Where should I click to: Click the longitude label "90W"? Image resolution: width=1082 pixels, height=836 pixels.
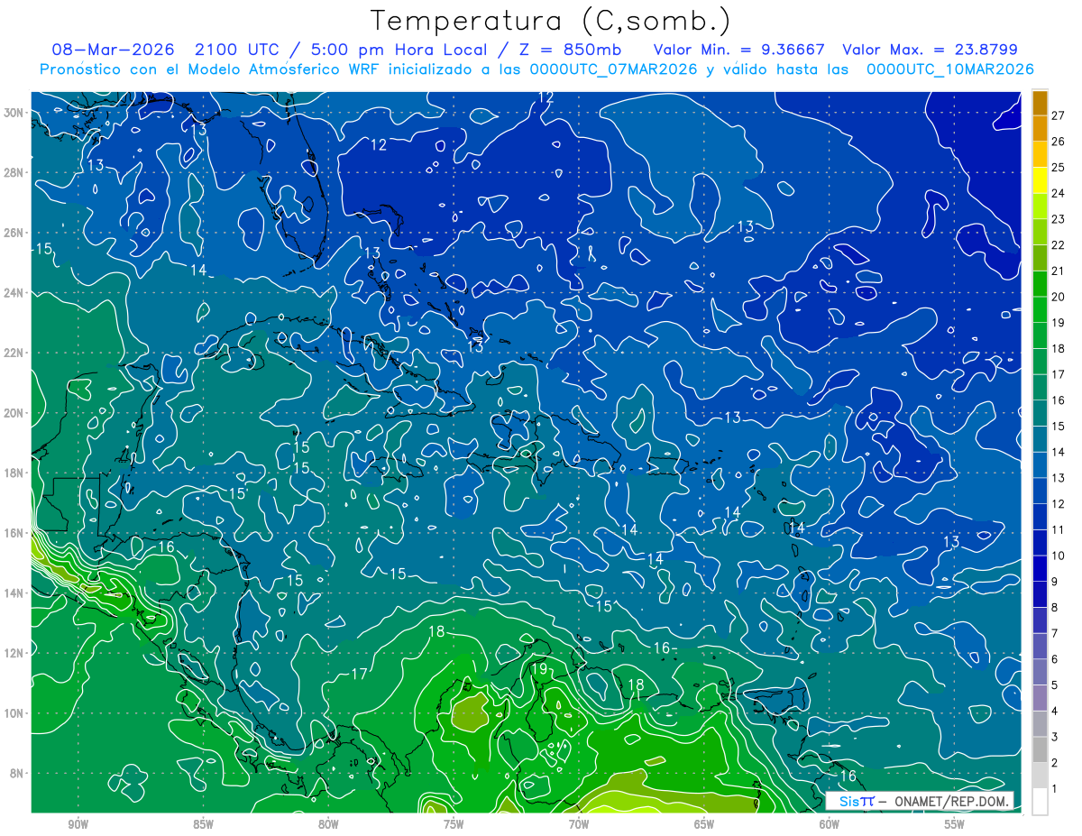(x=78, y=824)
